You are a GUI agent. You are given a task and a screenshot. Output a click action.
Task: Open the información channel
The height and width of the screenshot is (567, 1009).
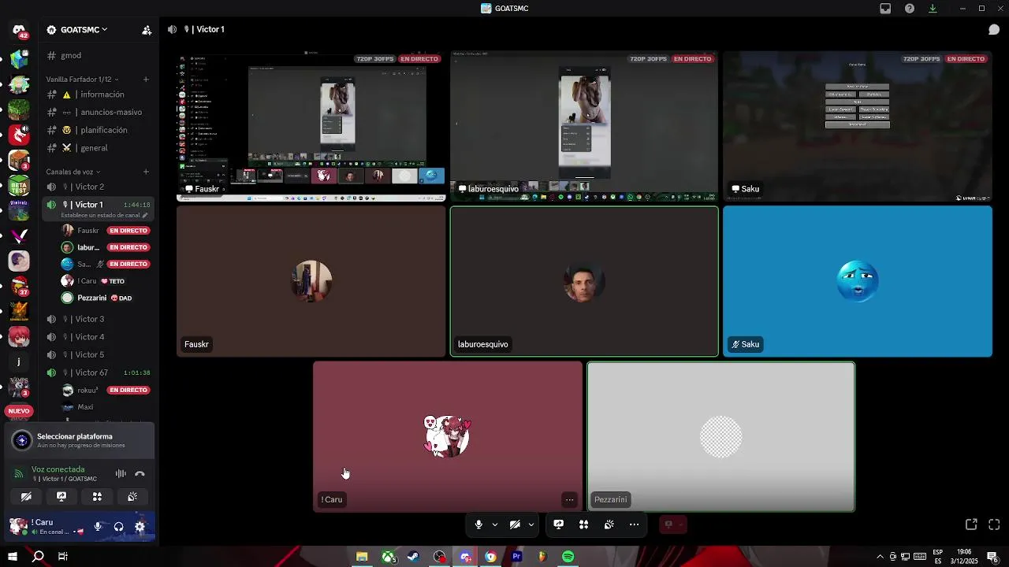[x=99, y=94]
